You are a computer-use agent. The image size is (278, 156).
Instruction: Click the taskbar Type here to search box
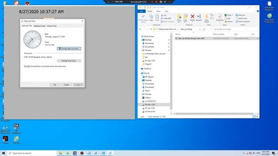pyautogui.click(x=32, y=153)
